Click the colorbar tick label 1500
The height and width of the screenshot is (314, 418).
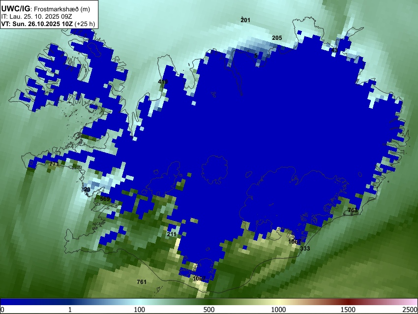pos(348,310)
